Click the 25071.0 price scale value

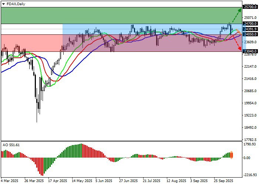[x=250, y=17]
